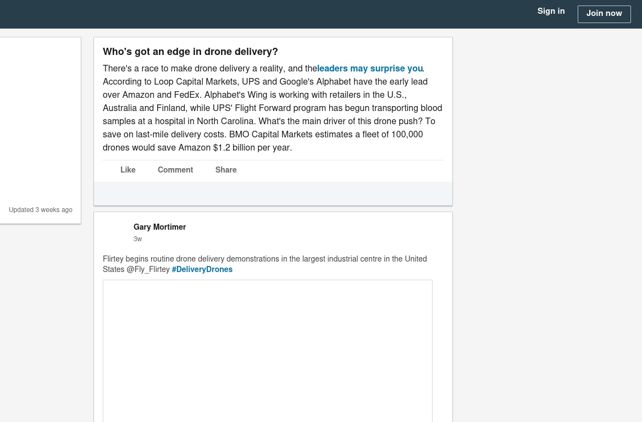Click the BMO Capital Markets sentence
Screen dimensions: 642x422
pos(263,141)
